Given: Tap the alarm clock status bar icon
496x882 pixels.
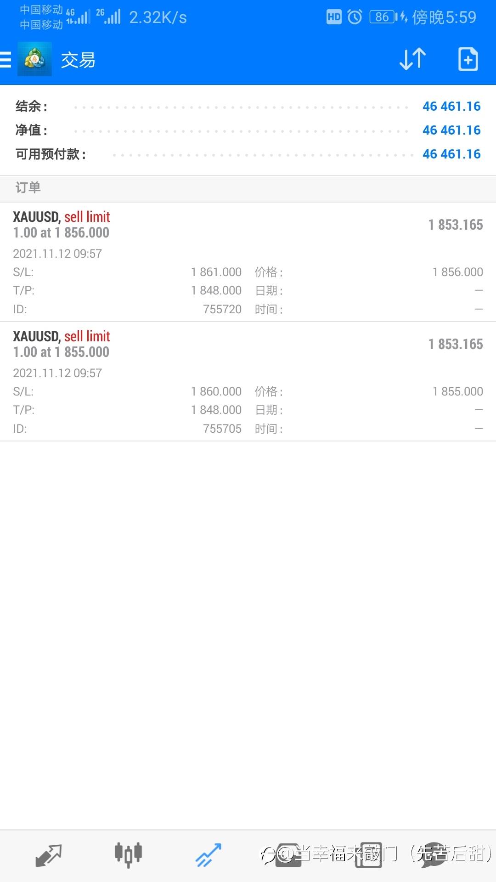Looking at the screenshot, I should 355,17.
